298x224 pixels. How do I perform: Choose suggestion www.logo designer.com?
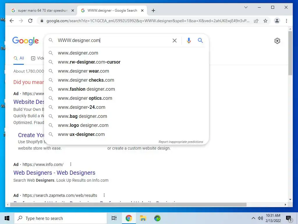tap(126, 125)
